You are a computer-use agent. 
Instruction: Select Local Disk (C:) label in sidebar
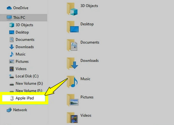[27, 76]
